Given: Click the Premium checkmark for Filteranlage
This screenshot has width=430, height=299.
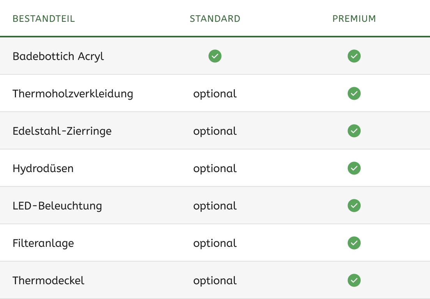Looking at the screenshot, I should coord(354,243).
